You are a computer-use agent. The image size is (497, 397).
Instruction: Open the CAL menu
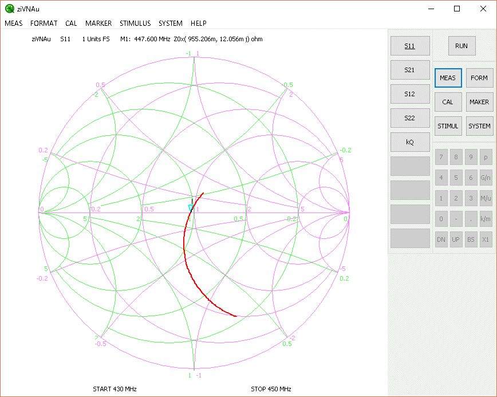tap(71, 23)
